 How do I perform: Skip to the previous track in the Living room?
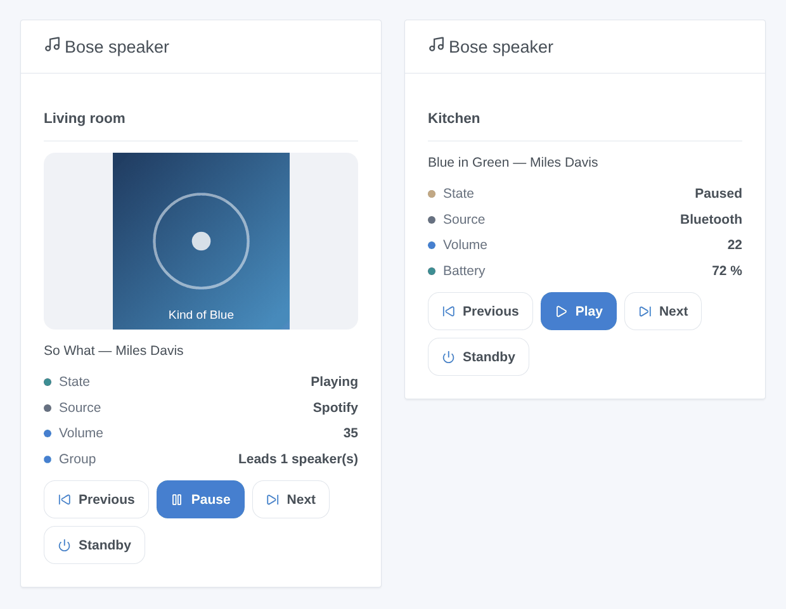pyautogui.click(x=96, y=499)
